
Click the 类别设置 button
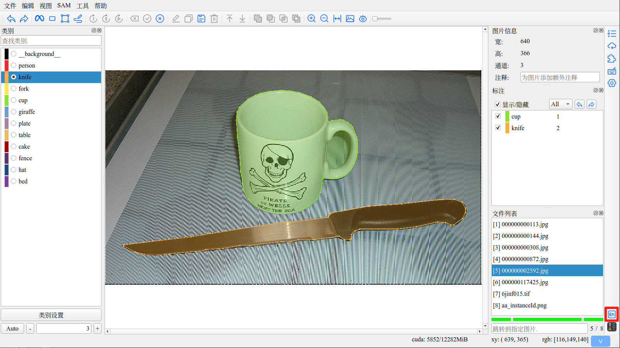point(51,315)
